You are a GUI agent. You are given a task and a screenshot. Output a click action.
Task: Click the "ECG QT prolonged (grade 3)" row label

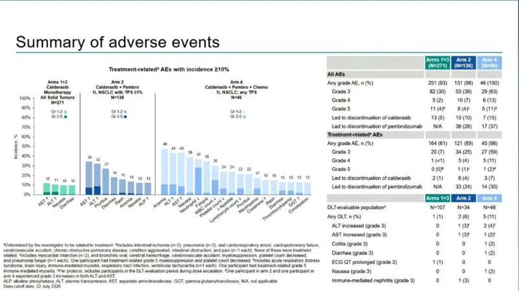click(x=364, y=262)
